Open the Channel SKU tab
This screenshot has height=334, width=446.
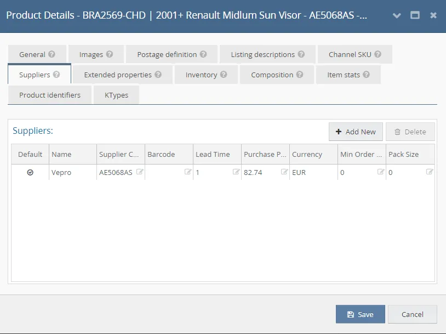click(355, 54)
